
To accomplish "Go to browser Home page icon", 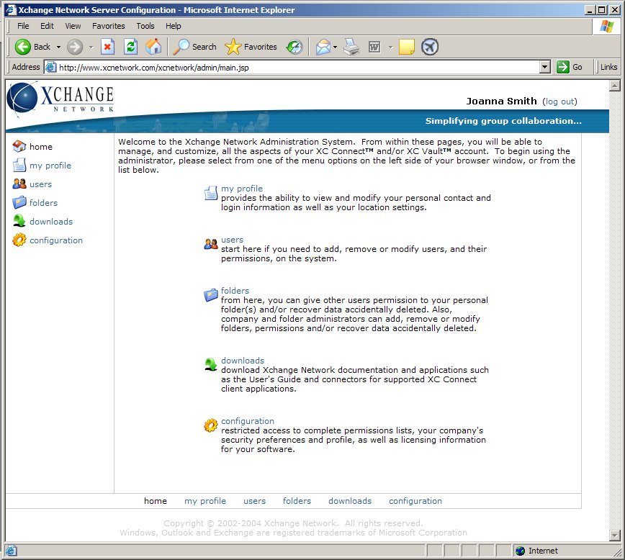I will pos(153,47).
